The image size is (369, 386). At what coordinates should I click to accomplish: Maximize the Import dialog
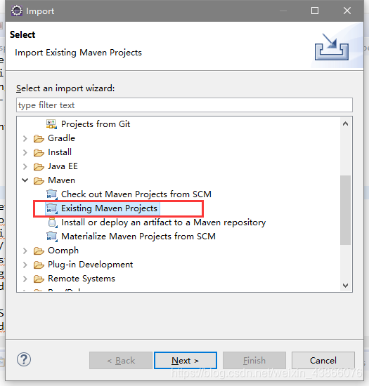(315, 11)
